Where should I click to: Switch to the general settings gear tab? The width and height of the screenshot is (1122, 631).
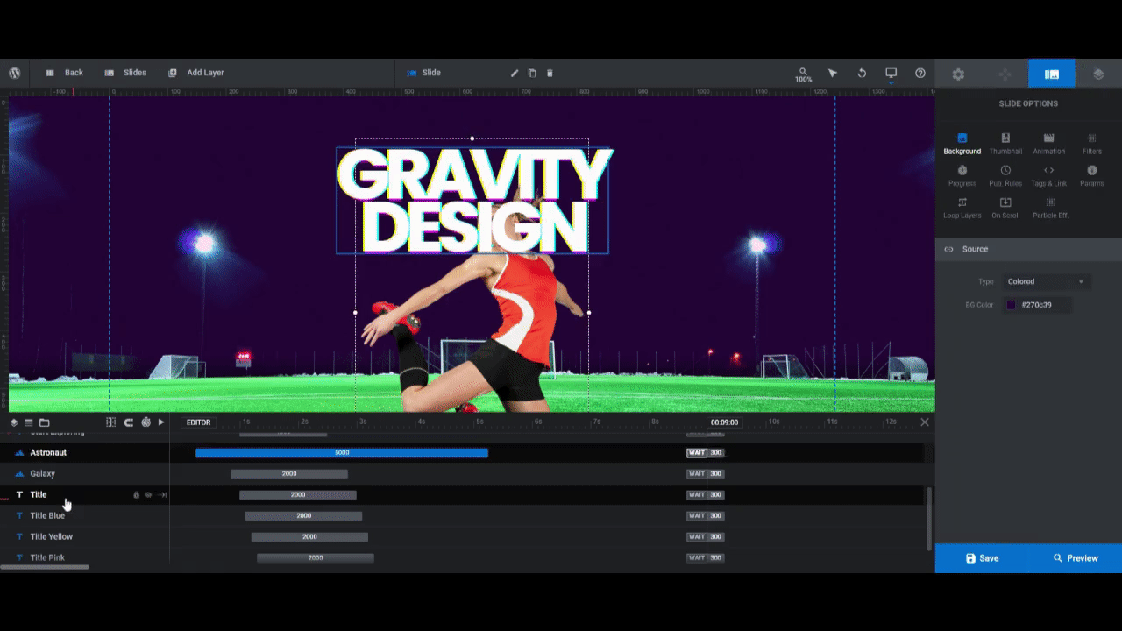tap(958, 74)
